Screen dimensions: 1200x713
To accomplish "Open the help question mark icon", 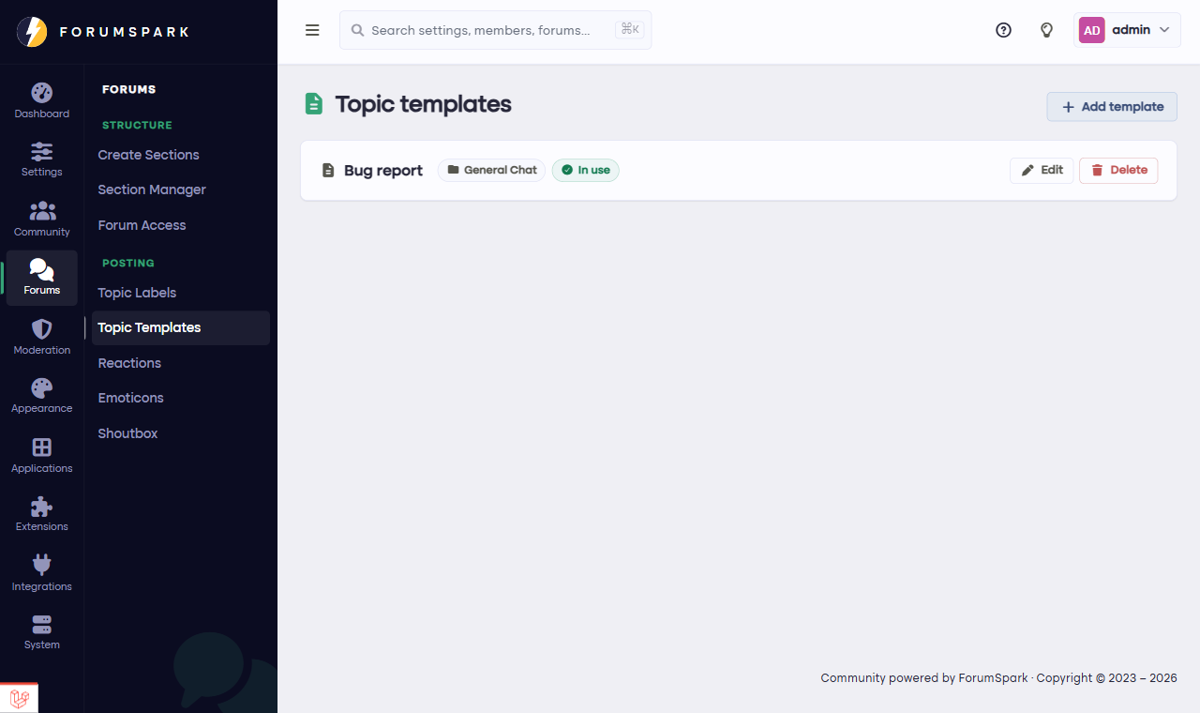I will point(1003,30).
